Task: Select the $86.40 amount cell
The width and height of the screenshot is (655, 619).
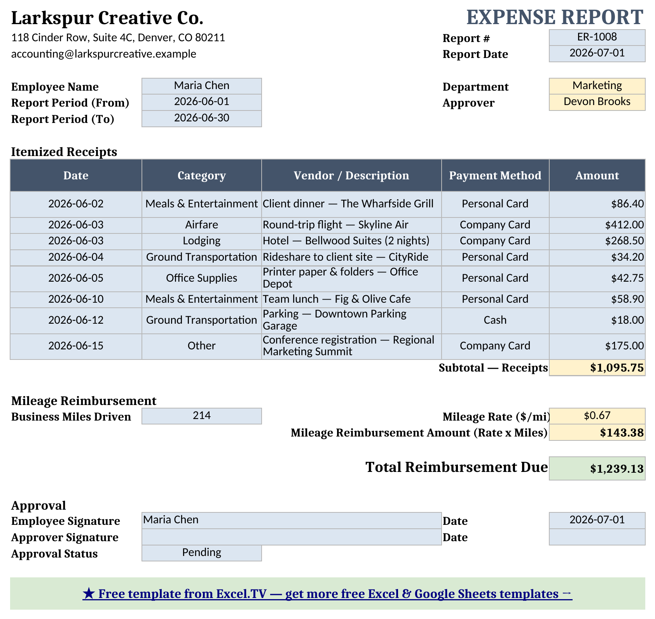Action: (597, 204)
